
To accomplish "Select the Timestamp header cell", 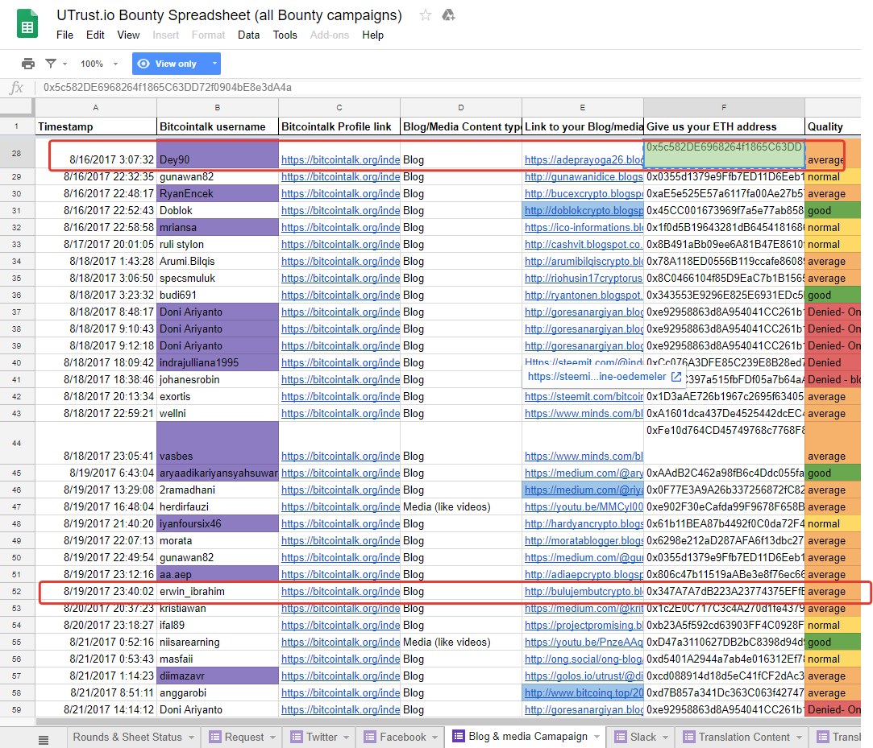I will tap(96, 126).
